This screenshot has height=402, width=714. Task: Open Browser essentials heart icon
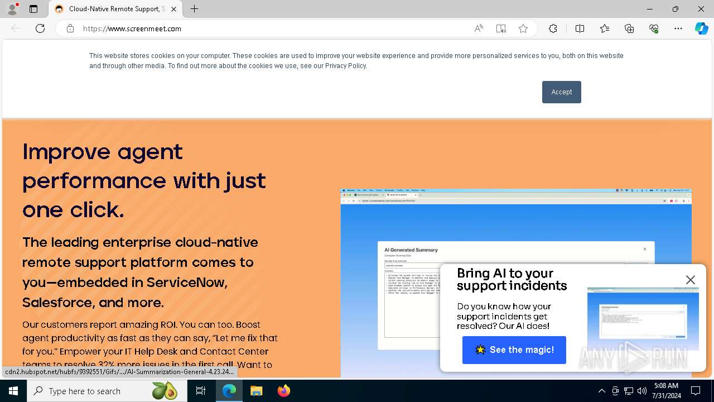654,28
